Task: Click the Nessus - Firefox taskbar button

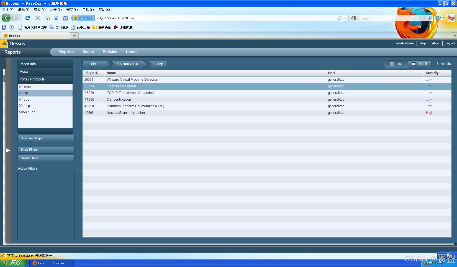Action: click(51, 263)
